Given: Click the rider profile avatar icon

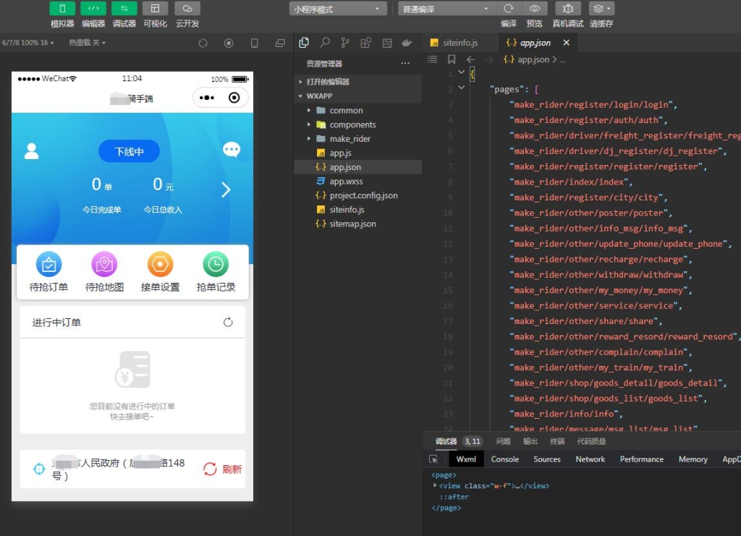Looking at the screenshot, I should click(x=32, y=151).
